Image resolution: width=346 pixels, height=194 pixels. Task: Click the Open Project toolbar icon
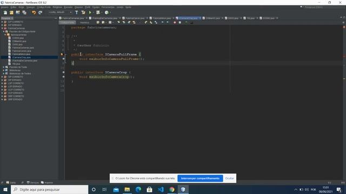tap(18, 12)
